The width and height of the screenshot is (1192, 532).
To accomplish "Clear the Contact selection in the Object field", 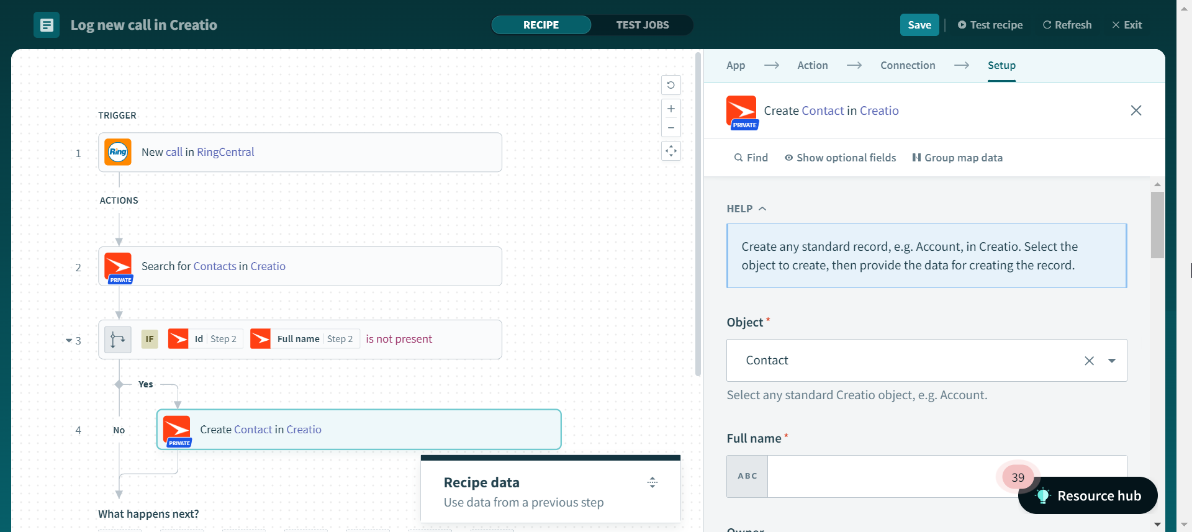I will 1089,361.
